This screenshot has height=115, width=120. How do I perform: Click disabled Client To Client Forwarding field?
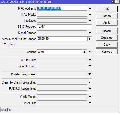(x=62, y=82)
